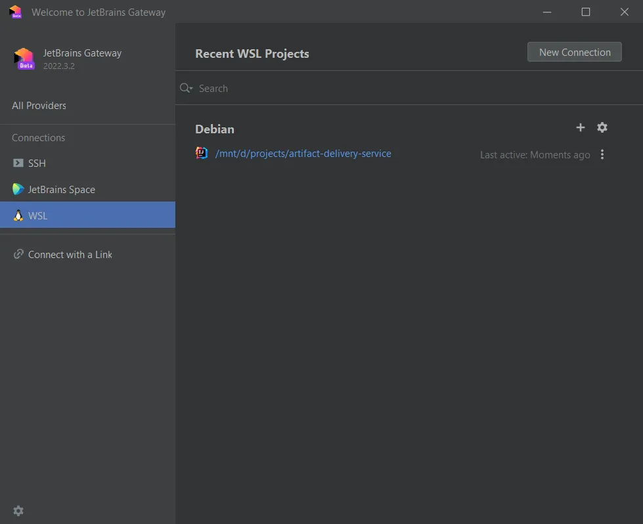Image resolution: width=643 pixels, height=524 pixels.
Task: Open settings gear at bottom-left corner
Action: 18,511
